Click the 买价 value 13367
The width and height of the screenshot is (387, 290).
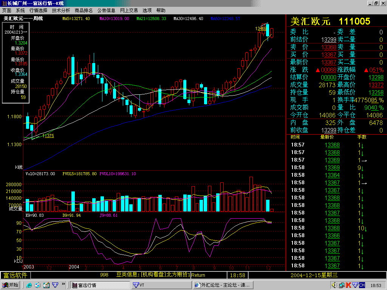tap(329, 55)
